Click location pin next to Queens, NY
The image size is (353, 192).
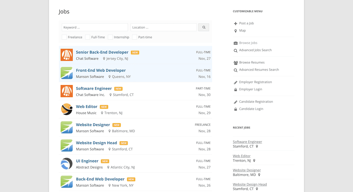[110, 77]
